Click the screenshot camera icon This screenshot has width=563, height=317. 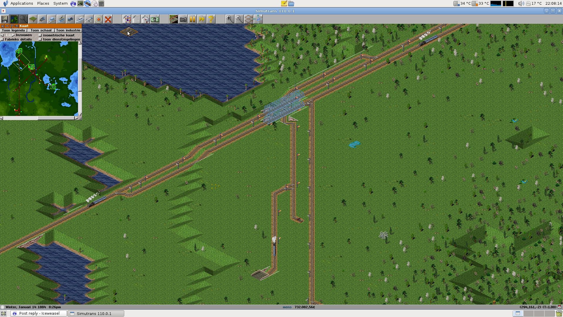point(183,19)
